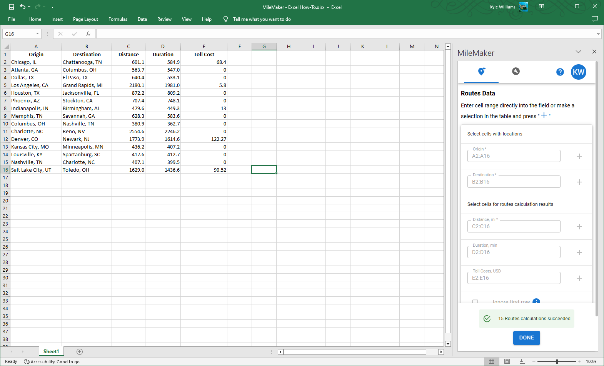Click the Tell me what you want to do box
Viewport: 604px width, 366px height.
[262, 19]
